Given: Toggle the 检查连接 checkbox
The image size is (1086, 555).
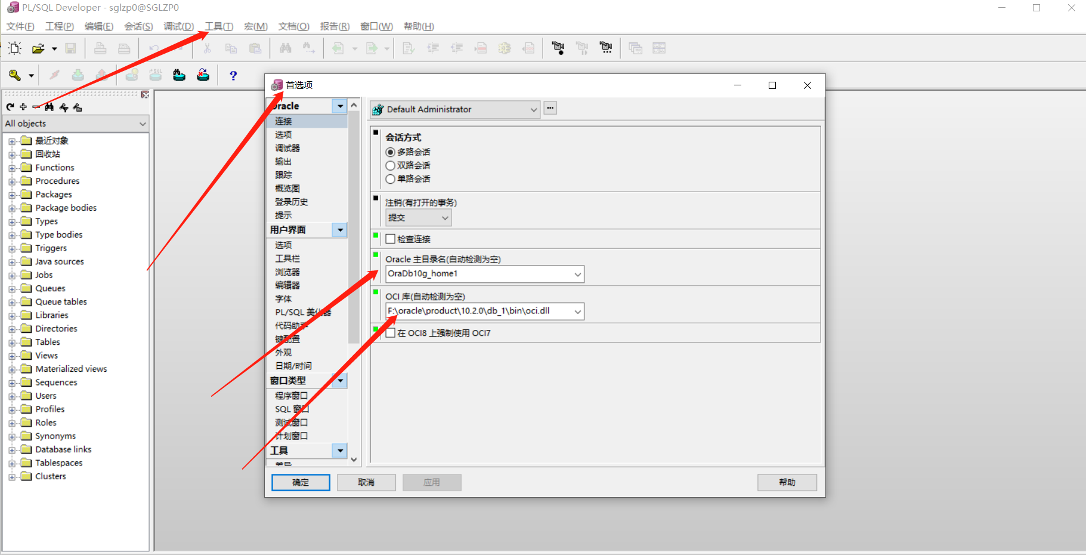Looking at the screenshot, I should [391, 239].
